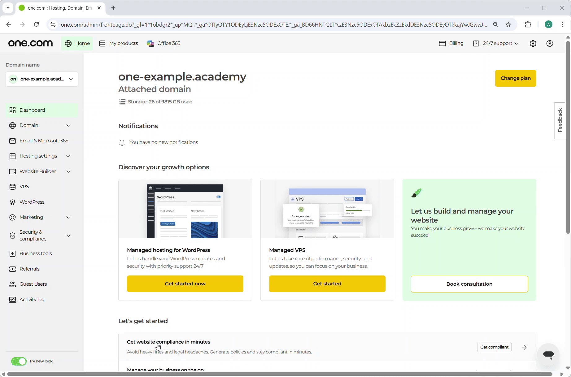Click the Email envelope icon in sidebar

tap(12, 141)
